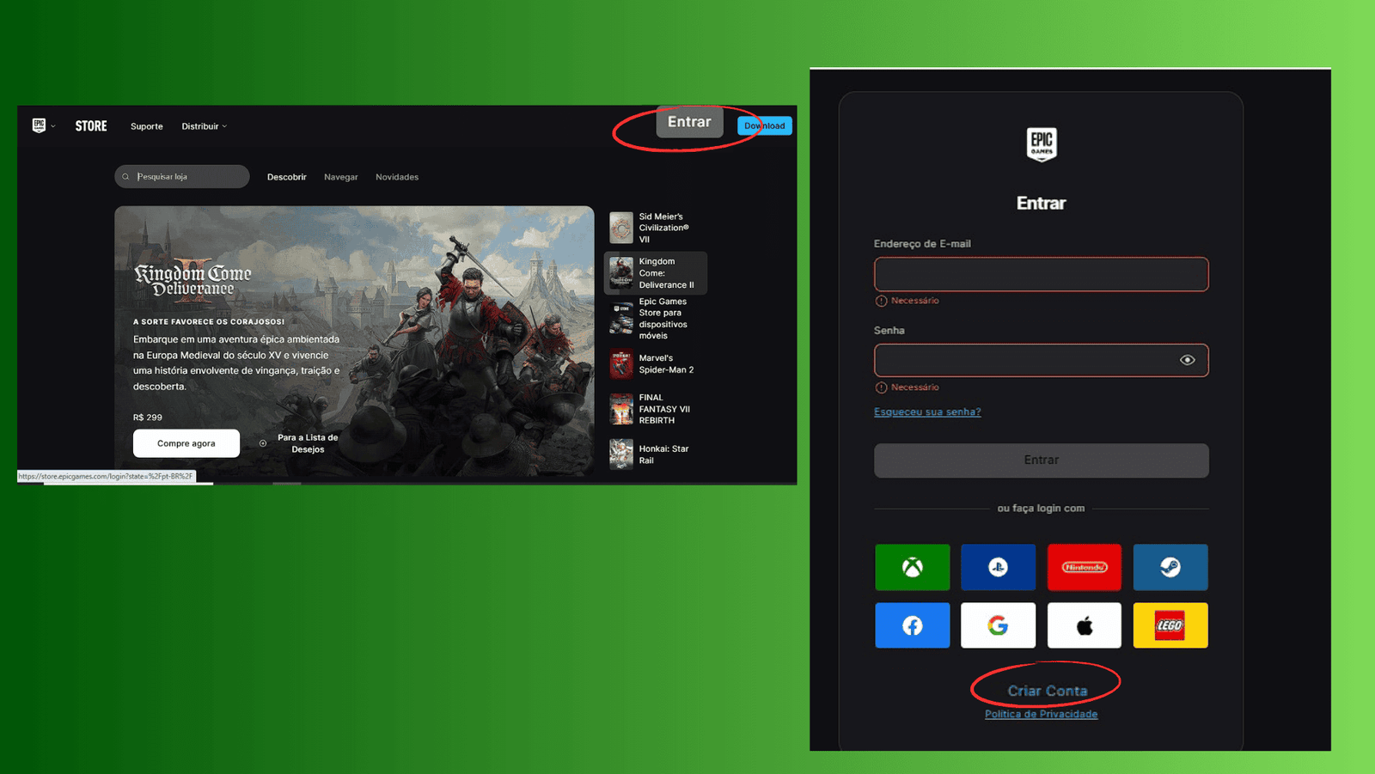This screenshot has height=774, width=1375.
Task: Select the Facebook login icon
Action: 912,625
